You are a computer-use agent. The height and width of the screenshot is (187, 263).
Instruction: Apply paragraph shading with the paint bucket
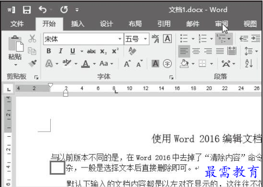tap(184, 64)
